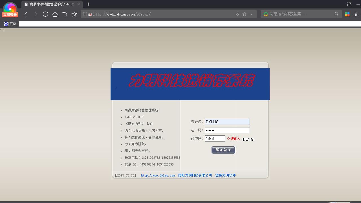The width and height of the screenshot is (361, 203).
Task: Refresh the current login page
Action: point(45,14)
